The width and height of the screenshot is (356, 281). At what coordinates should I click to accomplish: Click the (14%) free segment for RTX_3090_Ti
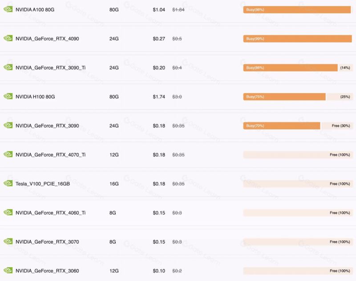(346, 68)
